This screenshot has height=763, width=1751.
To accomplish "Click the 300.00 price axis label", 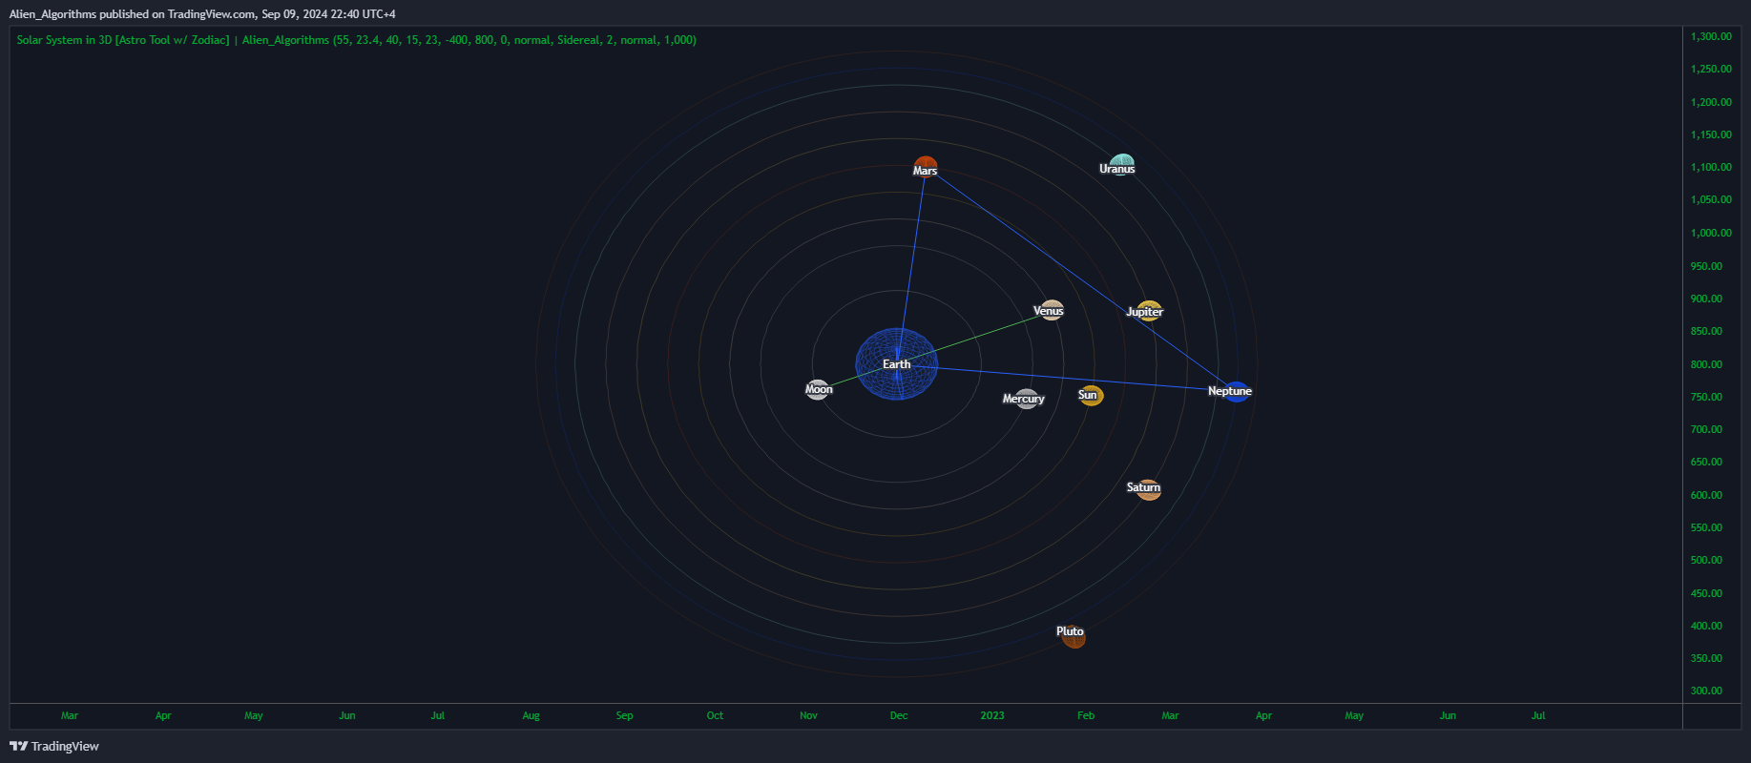I will pos(1706,691).
